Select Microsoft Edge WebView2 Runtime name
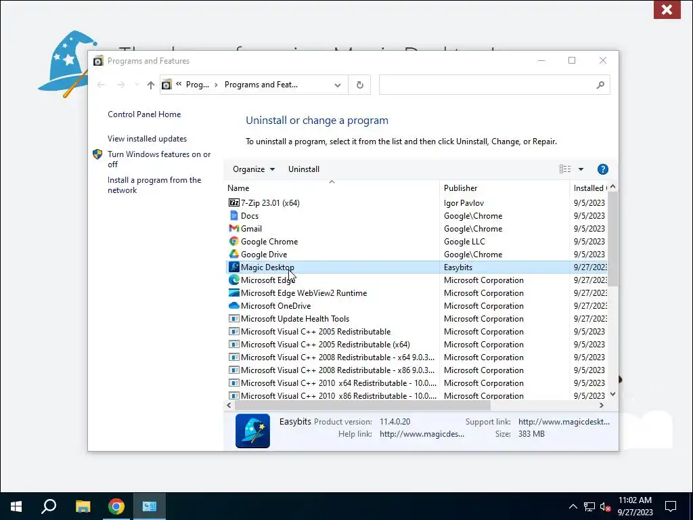693x520 pixels. (304, 292)
